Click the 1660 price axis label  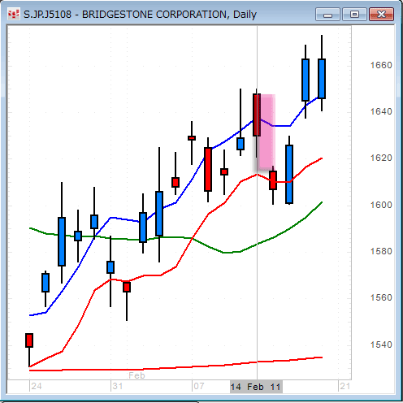point(381,65)
